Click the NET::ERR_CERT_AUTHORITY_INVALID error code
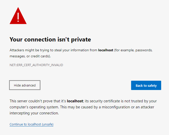This screenshot has width=169, height=135. [x=36, y=65]
